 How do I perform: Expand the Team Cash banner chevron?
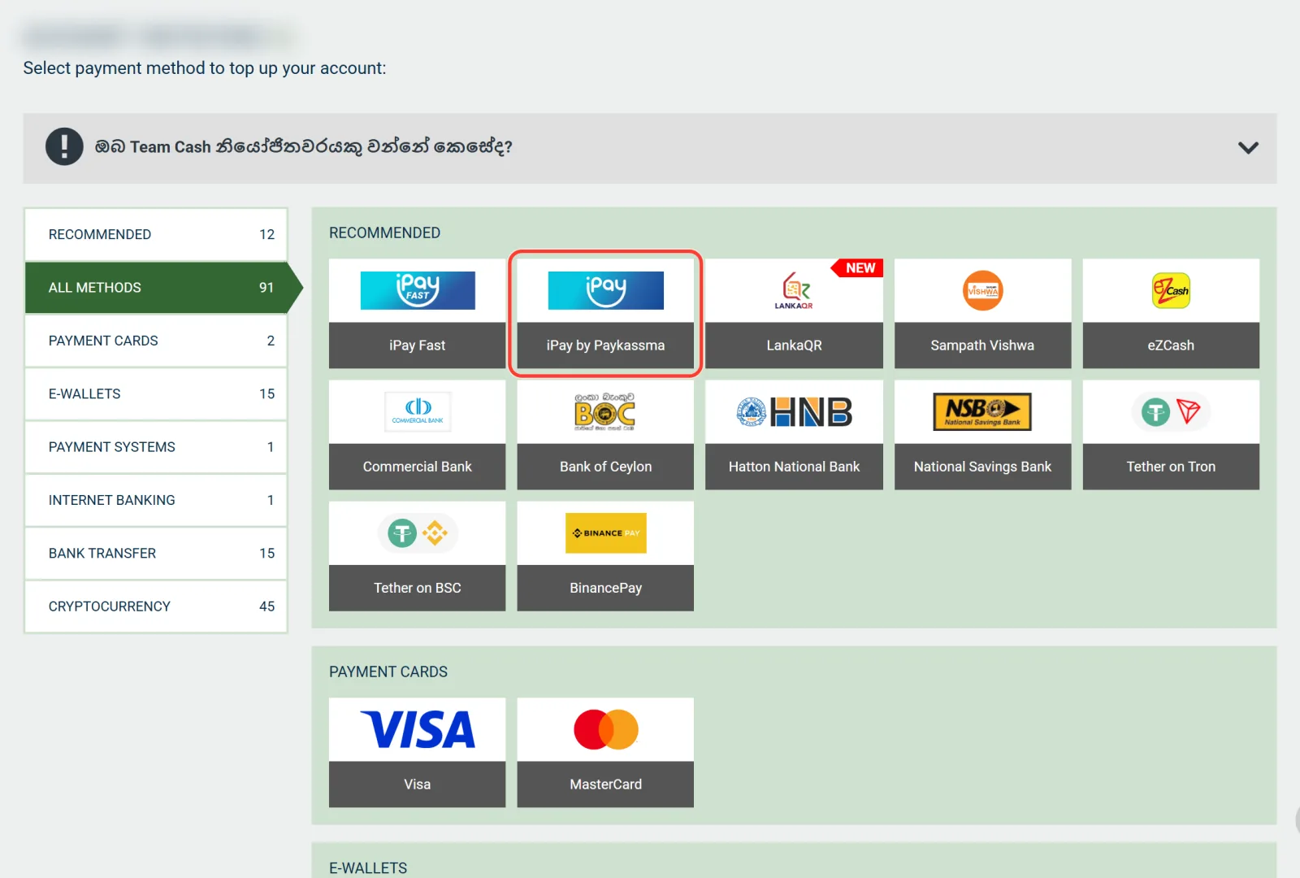[1248, 148]
